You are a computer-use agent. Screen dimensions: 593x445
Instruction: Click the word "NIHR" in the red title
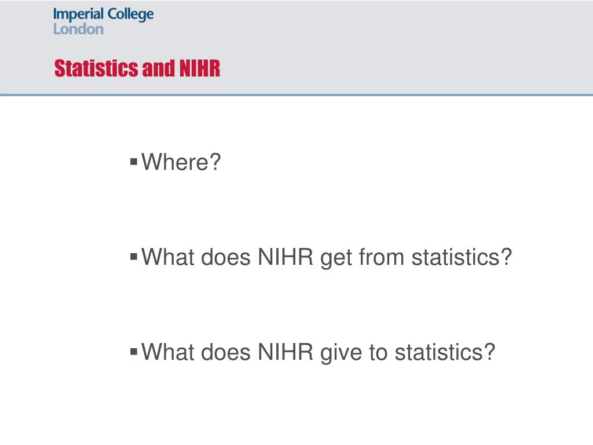click(x=200, y=68)
